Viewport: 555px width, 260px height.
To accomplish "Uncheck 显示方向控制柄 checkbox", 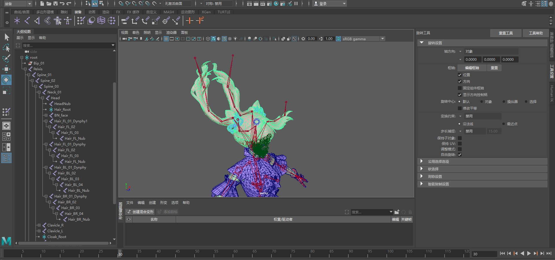I will [460, 95].
